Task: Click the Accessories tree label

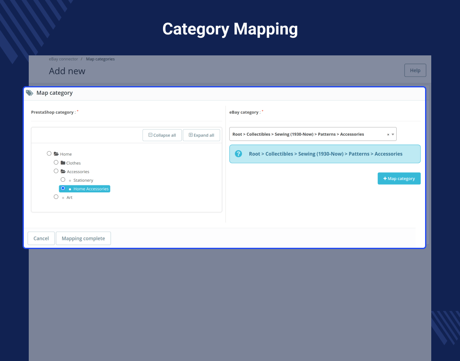Action: point(78,172)
